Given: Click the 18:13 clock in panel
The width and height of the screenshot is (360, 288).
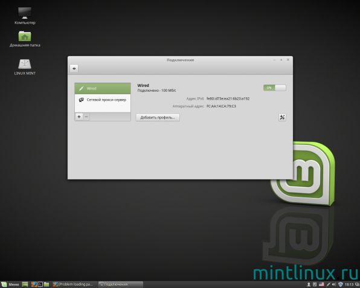Looking at the screenshot, I should click(x=349, y=284).
